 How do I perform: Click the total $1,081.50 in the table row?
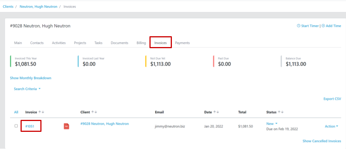tap(245, 126)
